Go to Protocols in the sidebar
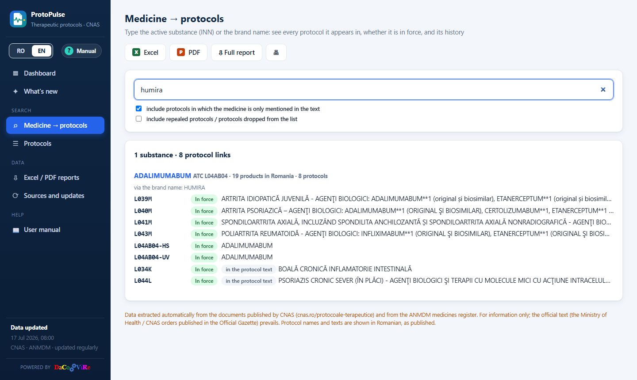Screen dimensions: 637x380 click(55, 144)
